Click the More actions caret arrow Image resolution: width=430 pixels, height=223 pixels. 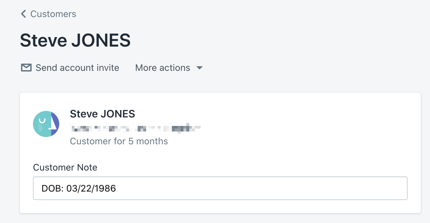point(199,68)
